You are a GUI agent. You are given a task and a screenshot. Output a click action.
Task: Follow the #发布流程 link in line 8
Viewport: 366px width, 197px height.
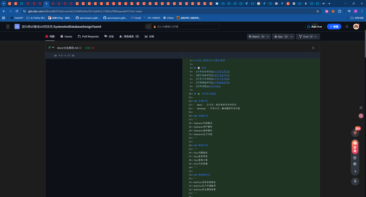[x=214, y=86]
